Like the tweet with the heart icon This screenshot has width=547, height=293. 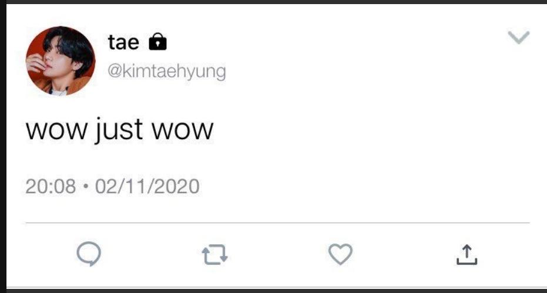click(340, 254)
